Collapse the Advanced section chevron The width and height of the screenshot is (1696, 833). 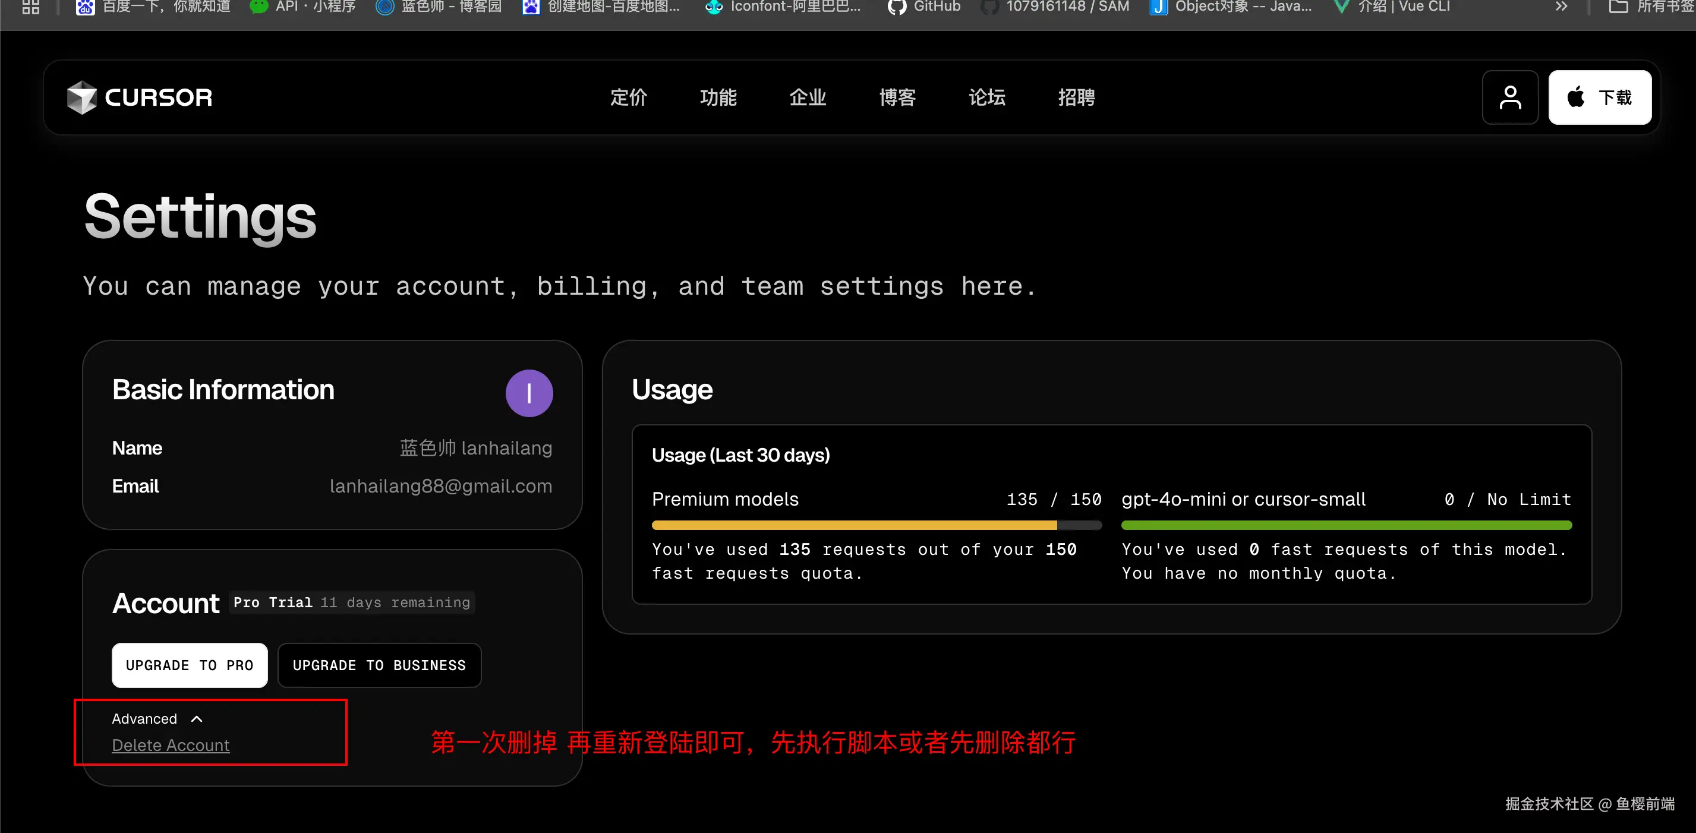coord(196,718)
